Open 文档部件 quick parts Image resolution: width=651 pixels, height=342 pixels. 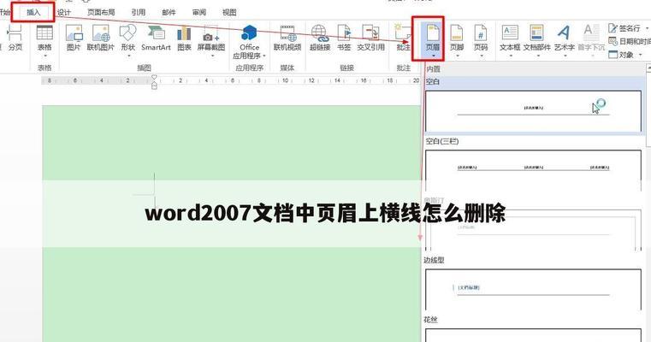pos(537,40)
